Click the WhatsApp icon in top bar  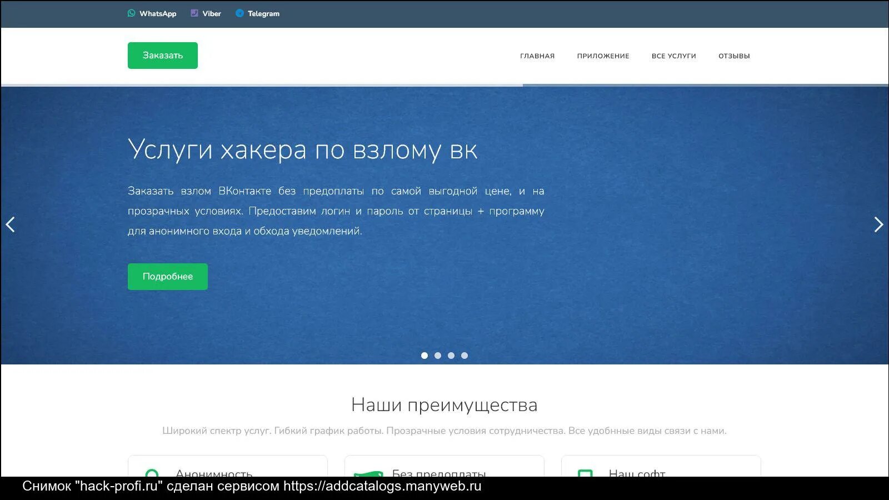coord(131,13)
